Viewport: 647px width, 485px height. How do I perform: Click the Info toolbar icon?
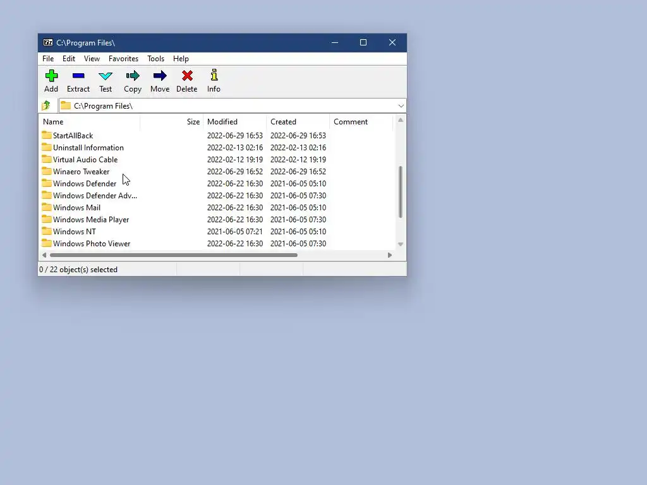[214, 76]
